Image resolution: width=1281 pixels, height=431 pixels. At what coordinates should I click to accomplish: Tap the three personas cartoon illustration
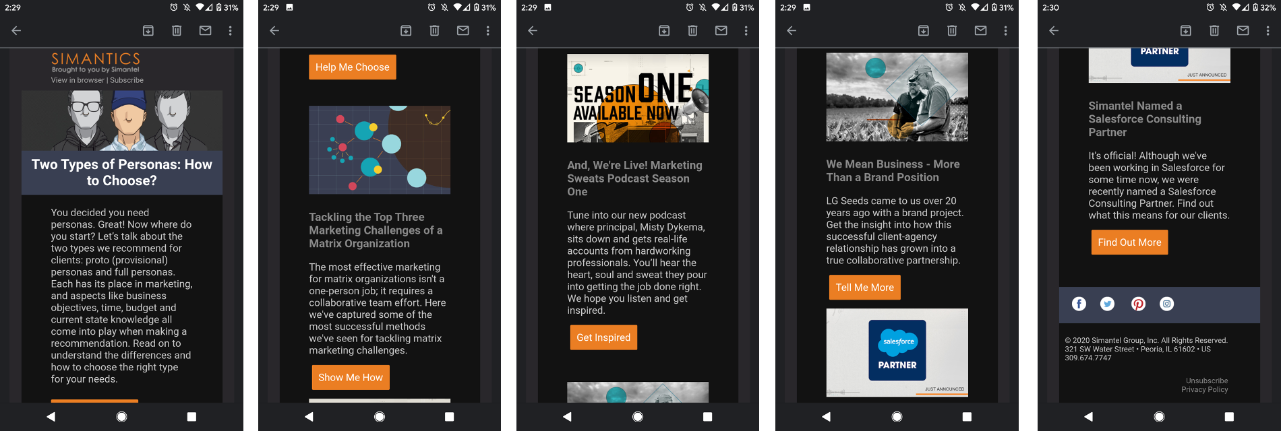click(122, 121)
